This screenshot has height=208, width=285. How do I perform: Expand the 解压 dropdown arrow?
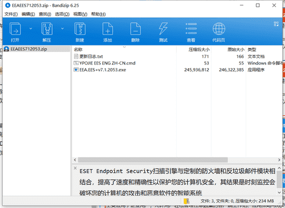click(62, 29)
